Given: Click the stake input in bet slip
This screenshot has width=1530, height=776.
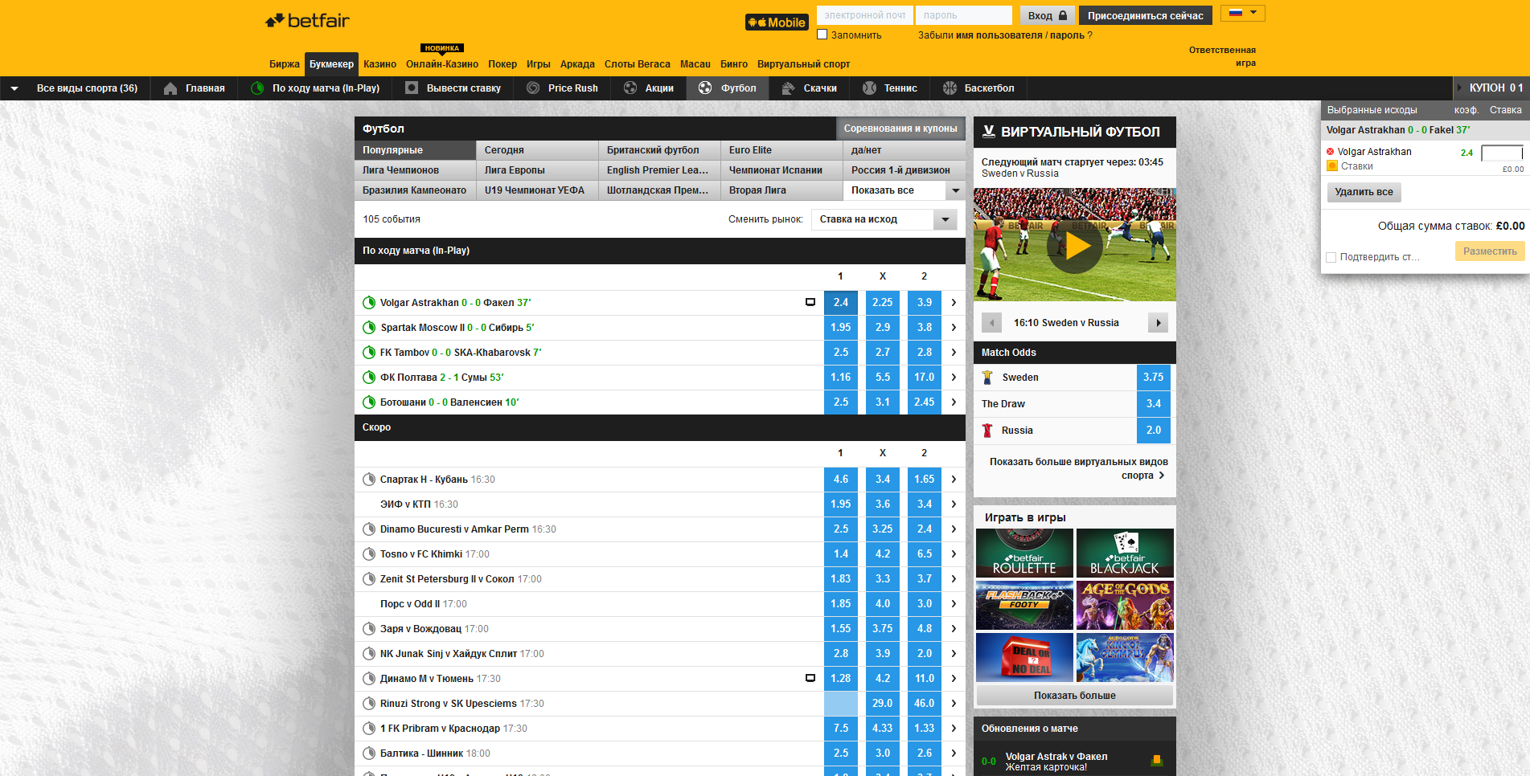Looking at the screenshot, I should (x=1502, y=153).
